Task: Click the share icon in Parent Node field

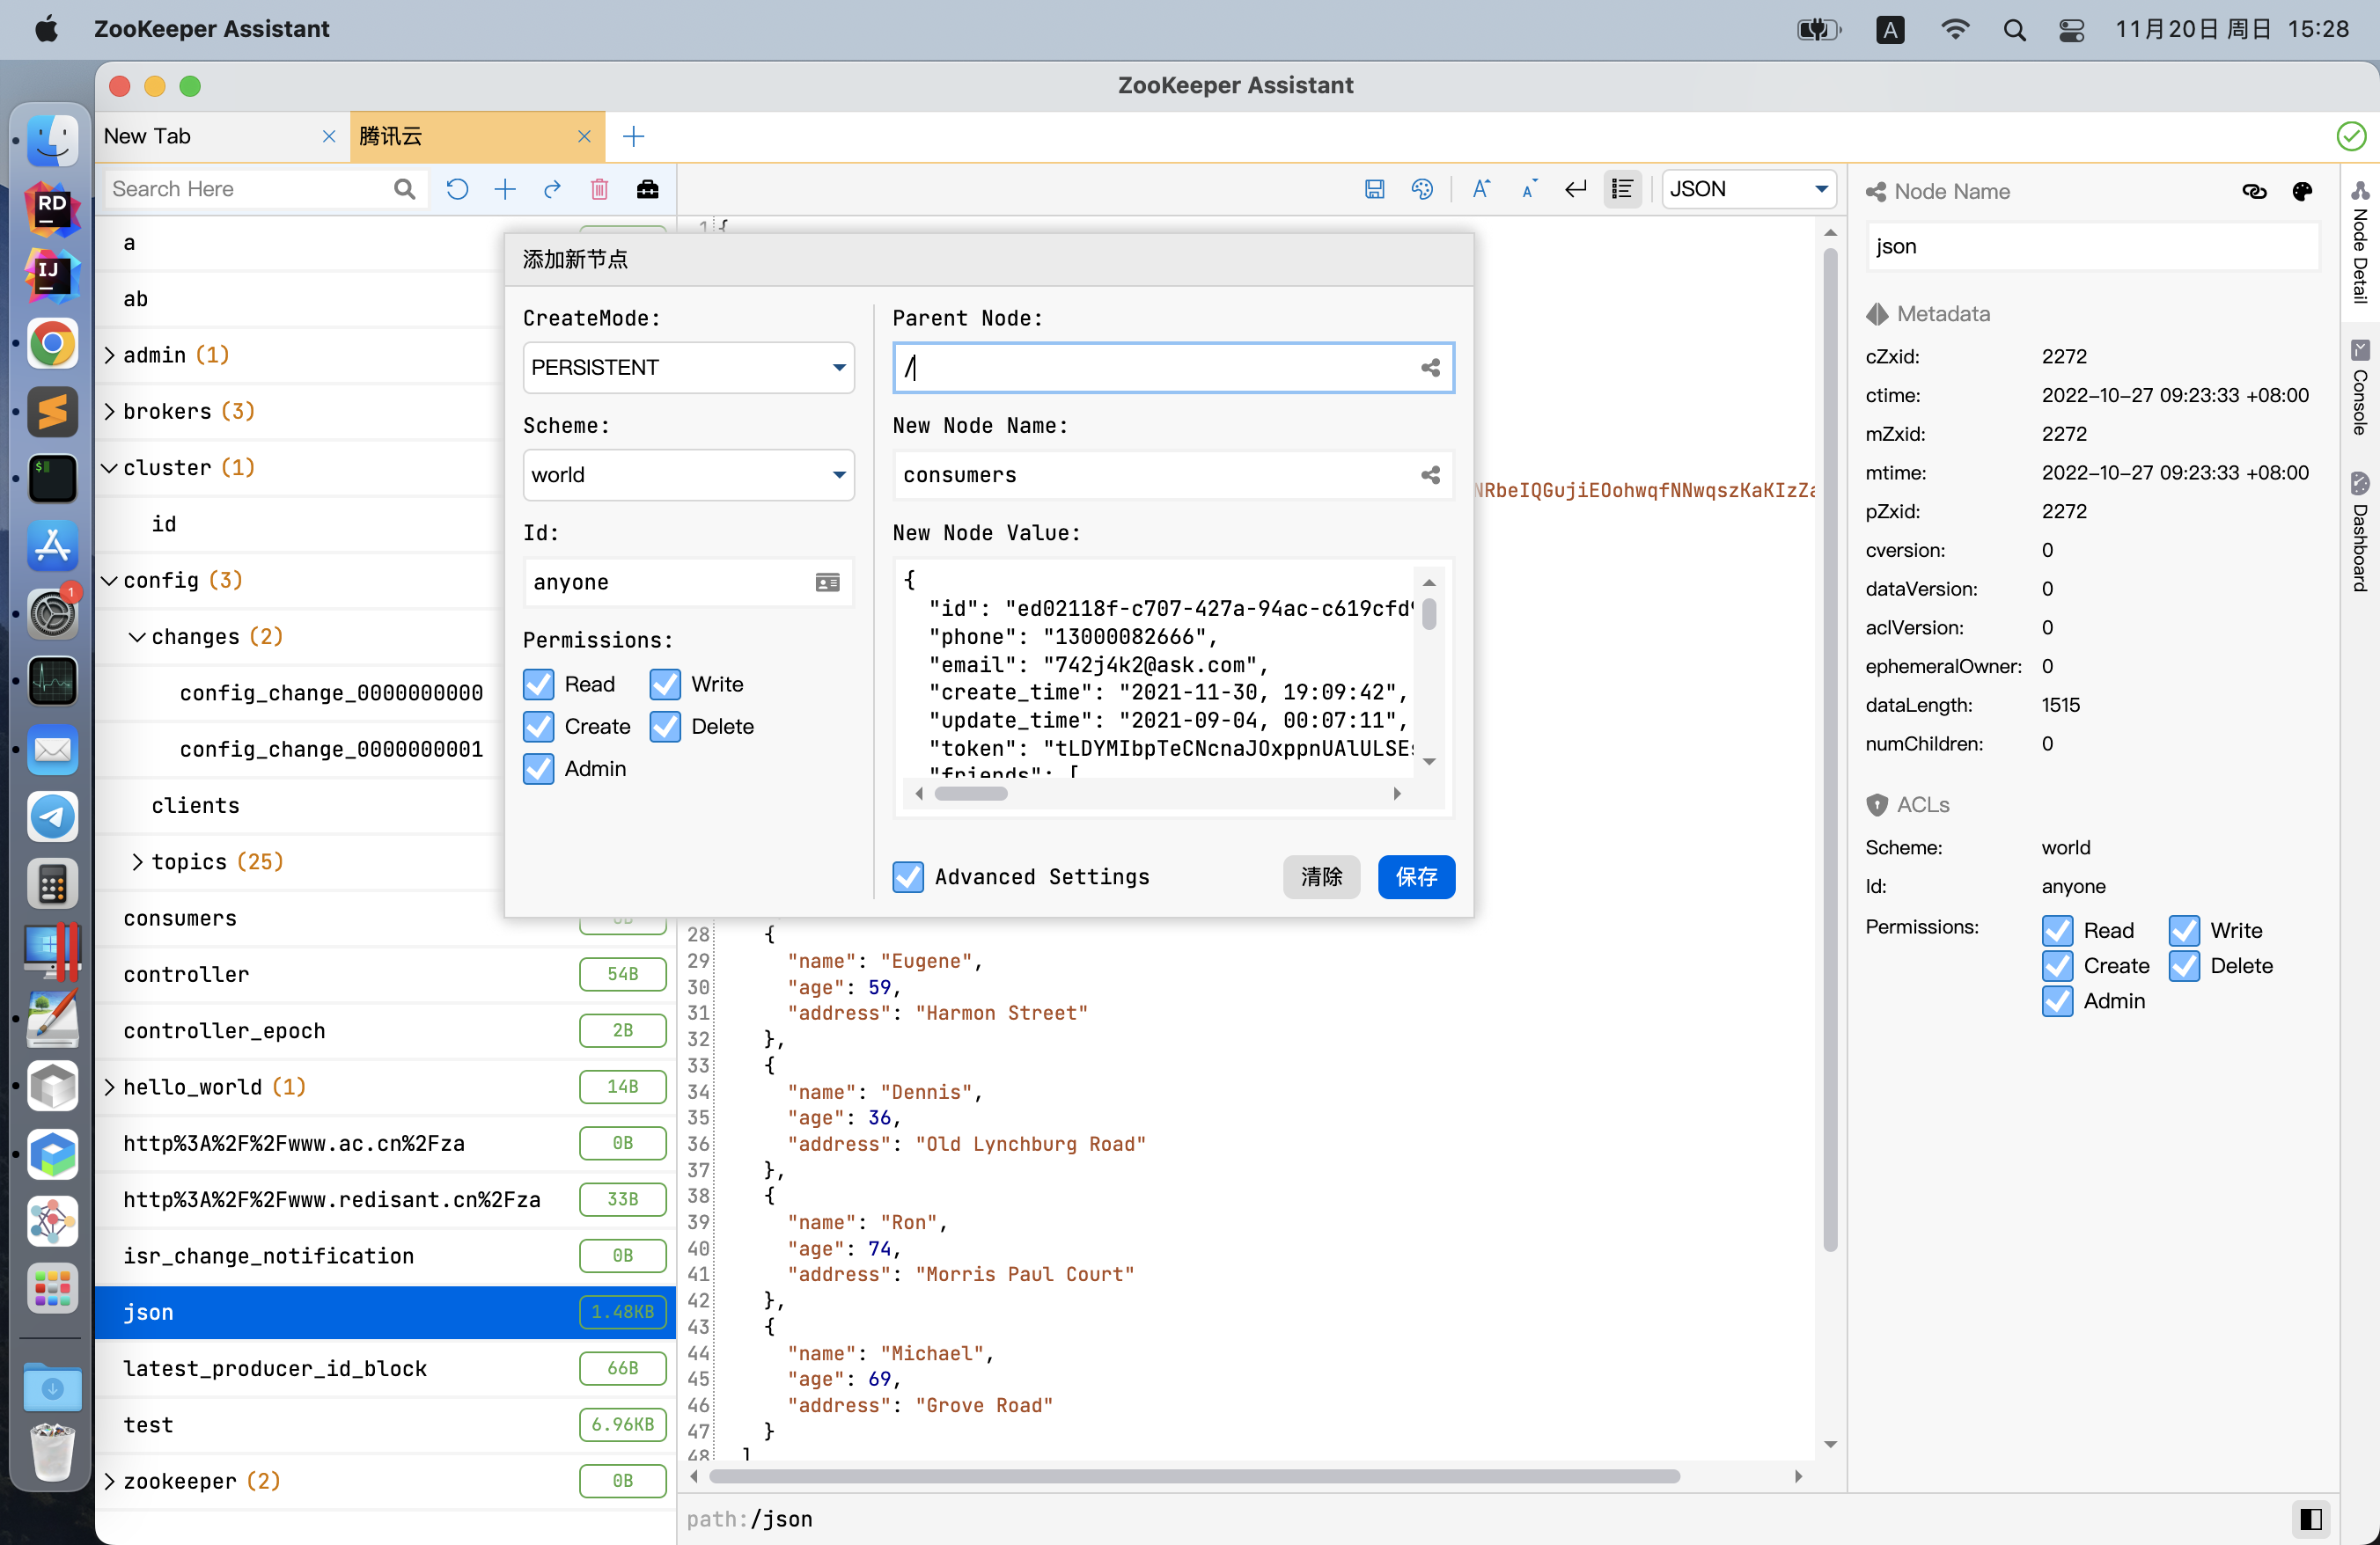Action: pos(1430,368)
